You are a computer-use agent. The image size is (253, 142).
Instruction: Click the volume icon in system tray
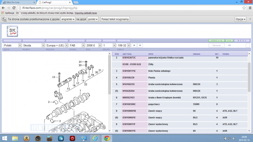click(234, 139)
